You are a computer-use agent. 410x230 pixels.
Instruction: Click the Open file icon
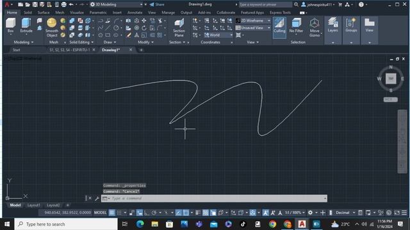tap(28, 4)
